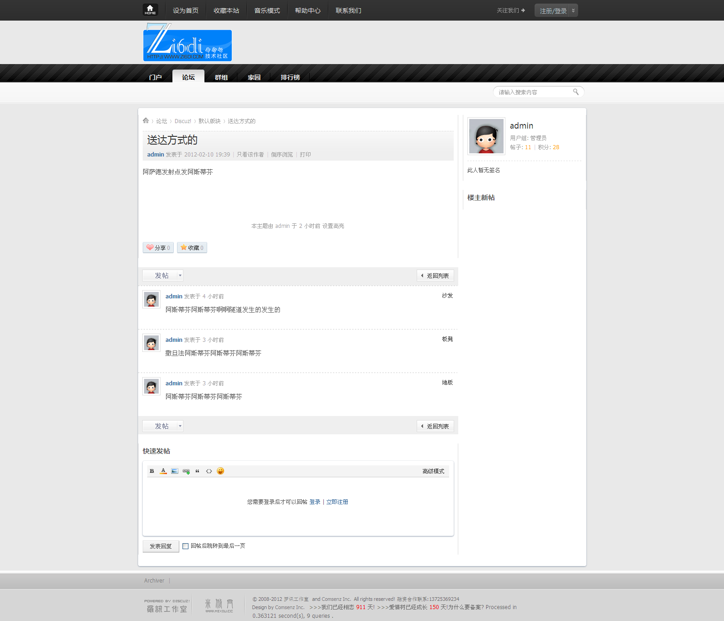
Task: Click the search magnifier icon
Action: click(x=576, y=92)
